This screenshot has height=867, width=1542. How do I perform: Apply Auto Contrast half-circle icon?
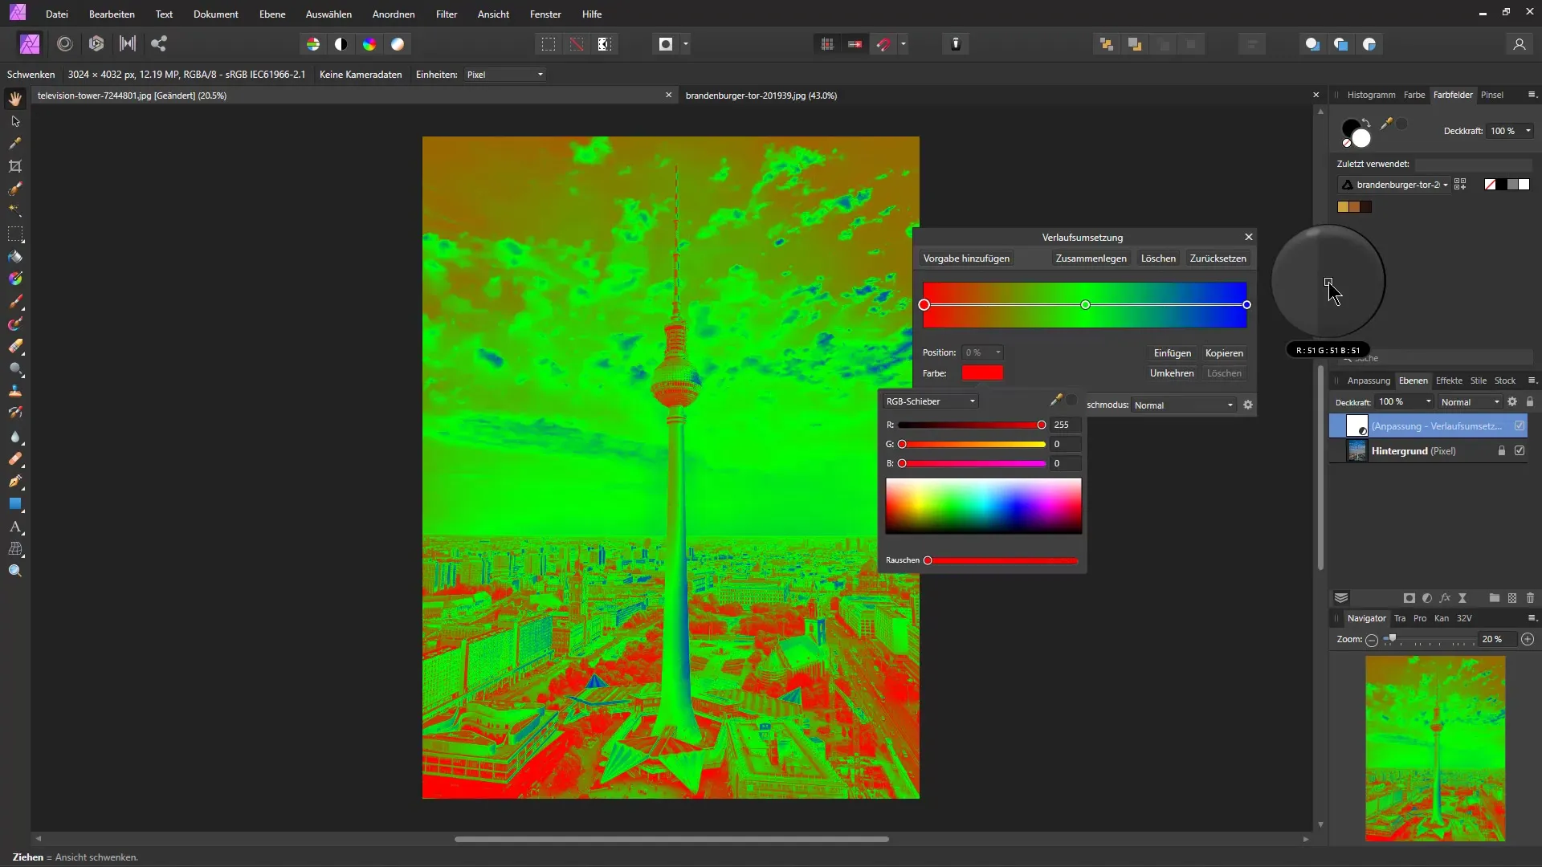pyautogui.click(x=341, y=44)
